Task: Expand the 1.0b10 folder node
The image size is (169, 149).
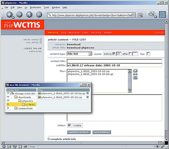Action: point(8,104)
